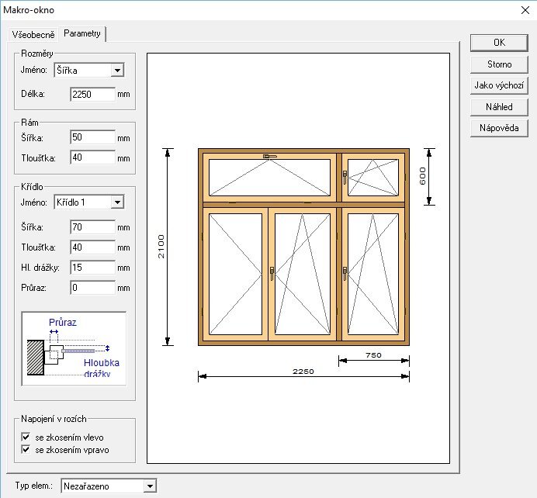Toggle the 'se zkosením vlevo' checkbox
Image resolution: width=537 pixels, height=498 pixels.
[x=26, y=437]
